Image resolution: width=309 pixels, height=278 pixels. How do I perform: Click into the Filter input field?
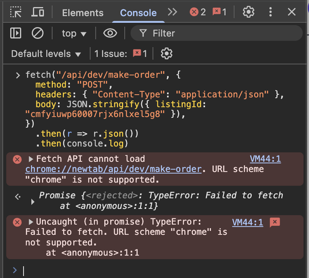coord(220,33)
